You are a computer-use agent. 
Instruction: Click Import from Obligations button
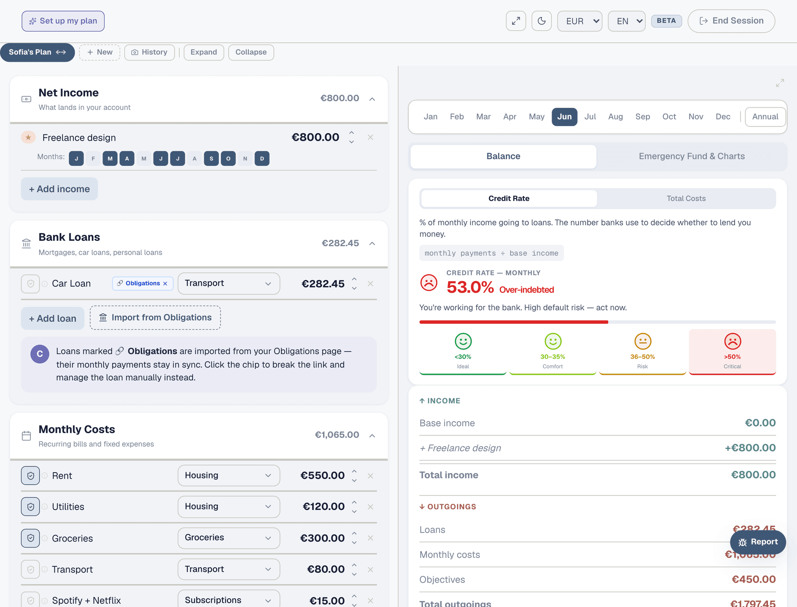pyautogui.click(x=155, y=318)
